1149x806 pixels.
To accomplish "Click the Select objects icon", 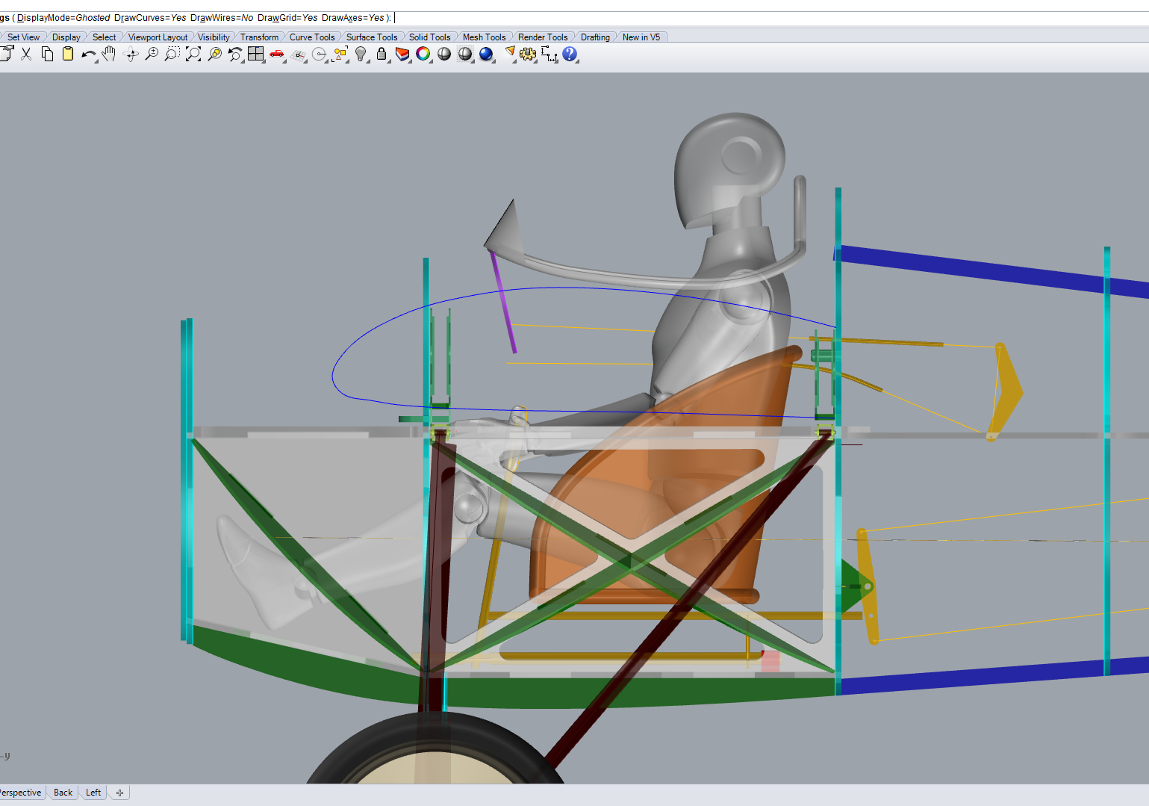I will pos(341,54).
